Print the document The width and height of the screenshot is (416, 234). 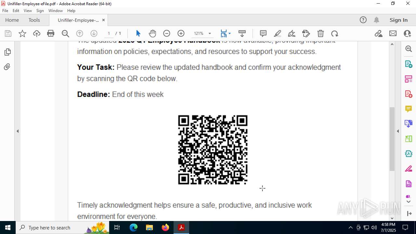coord(51,33)
